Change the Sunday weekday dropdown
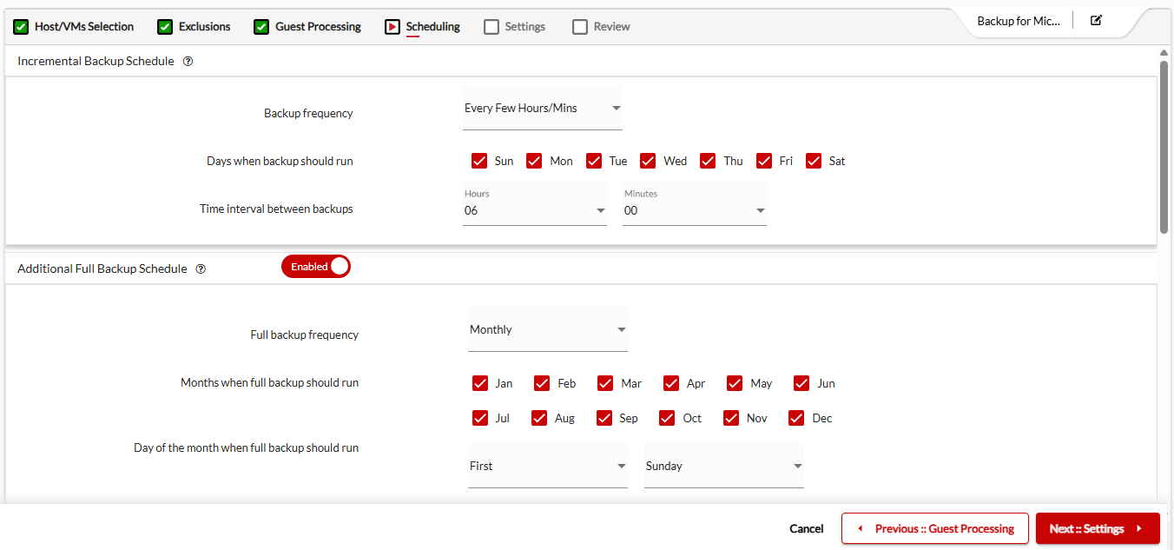Screen dimensions: 1174x550 pyautogui.click(x=723, y=467)
